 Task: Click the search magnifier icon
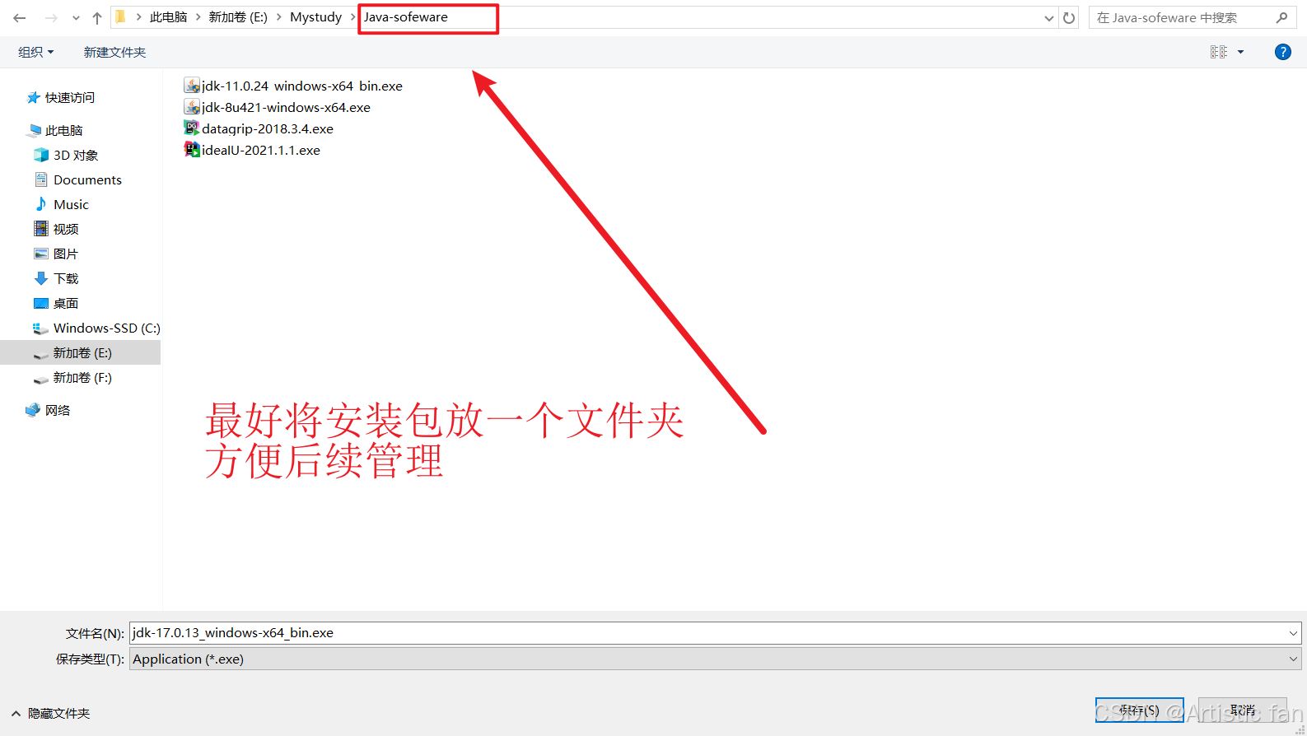(x=1282, y=17)
